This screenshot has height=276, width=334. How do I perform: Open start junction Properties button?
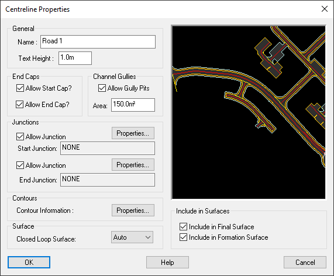133,133
